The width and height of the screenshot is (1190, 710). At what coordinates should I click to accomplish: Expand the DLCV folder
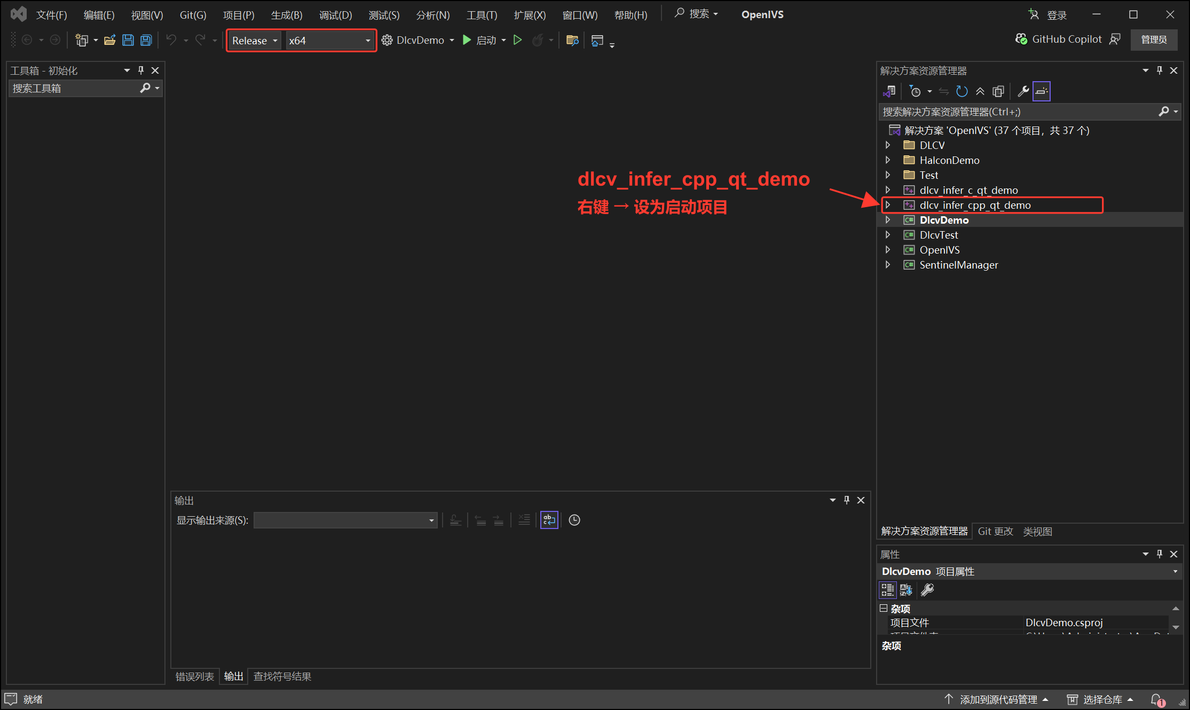[888, 145]
